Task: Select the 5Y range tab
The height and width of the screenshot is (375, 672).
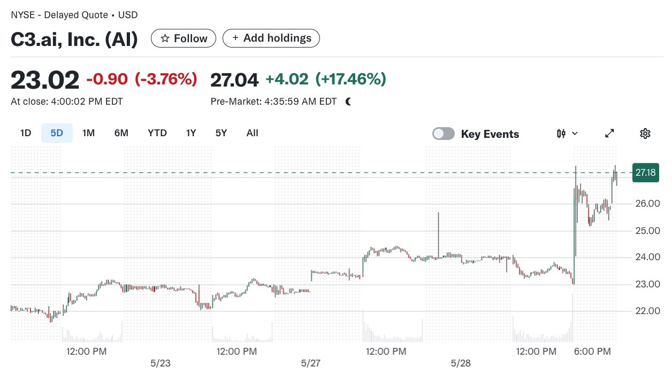Action: click(221, 133)
